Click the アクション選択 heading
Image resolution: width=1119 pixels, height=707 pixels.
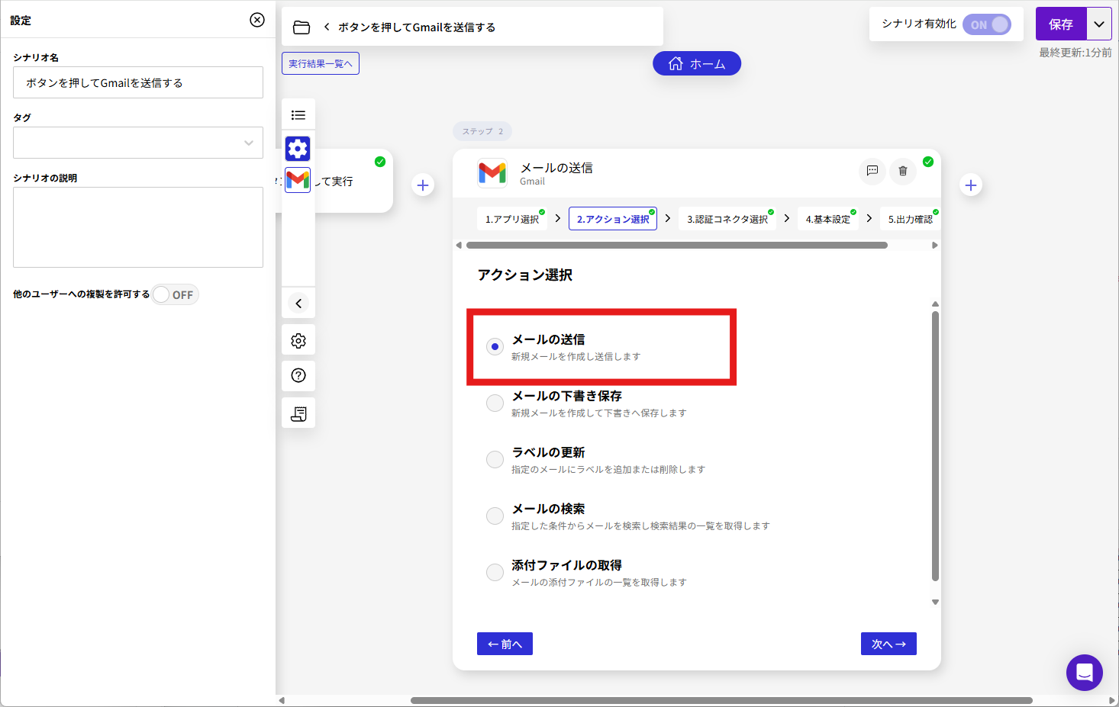pyautogui.click(x=525, y=275)
